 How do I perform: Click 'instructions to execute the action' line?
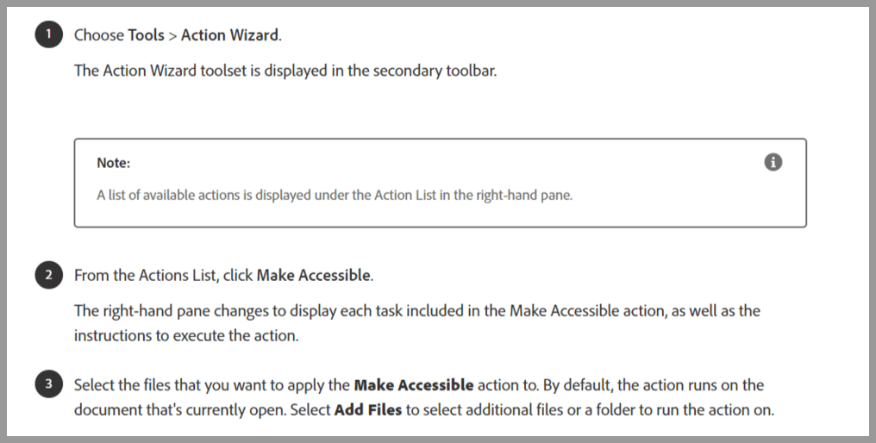point(186,336)
